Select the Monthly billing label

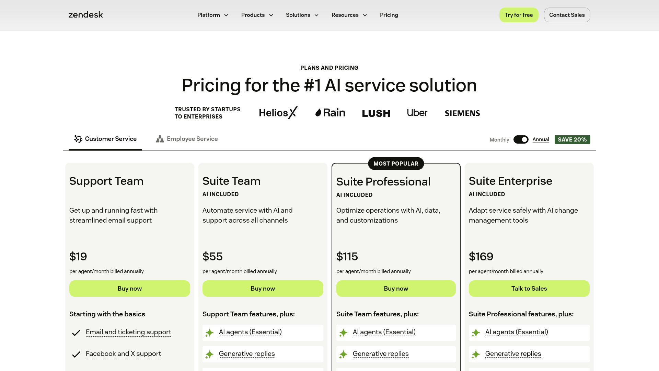point(499,140)
